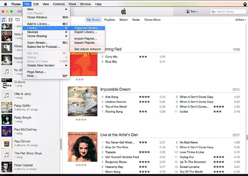Click the Nilsson artist thumbnail

tap(7, 48)
